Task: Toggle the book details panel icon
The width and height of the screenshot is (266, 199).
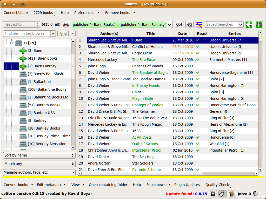Action: coord(232,194)
